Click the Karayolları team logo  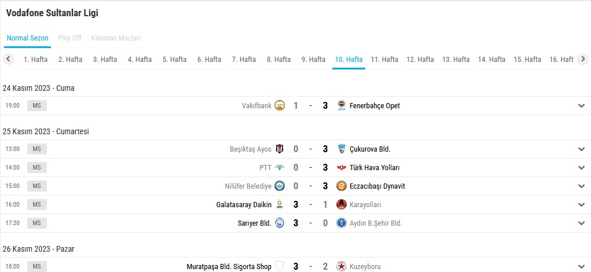342,204
